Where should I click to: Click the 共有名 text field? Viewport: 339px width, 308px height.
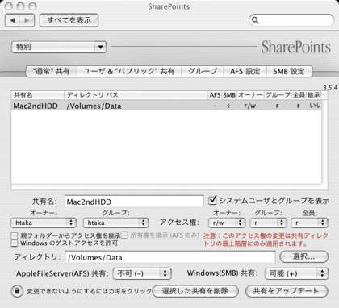(x=134, y=202)
